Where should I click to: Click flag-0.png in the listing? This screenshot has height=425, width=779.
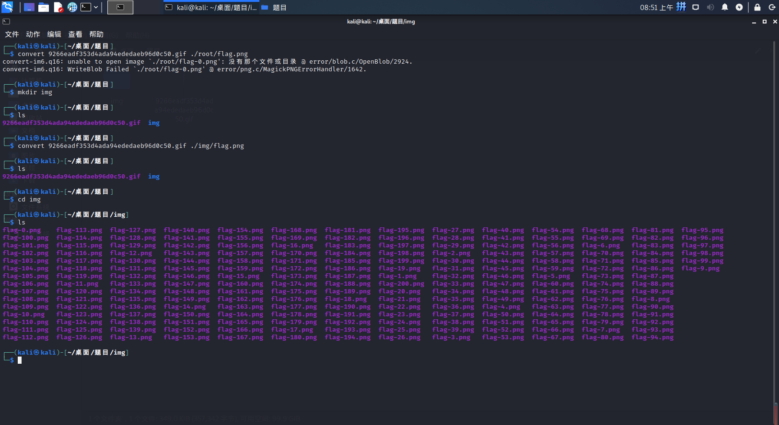click(x=22, y=230)
